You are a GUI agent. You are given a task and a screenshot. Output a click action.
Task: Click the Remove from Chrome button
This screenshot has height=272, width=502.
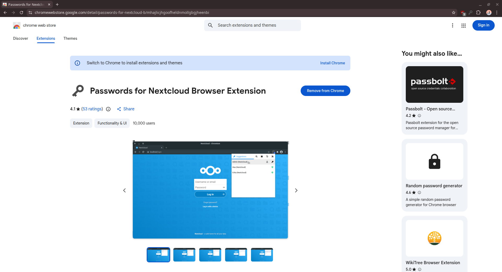[325, 91]
